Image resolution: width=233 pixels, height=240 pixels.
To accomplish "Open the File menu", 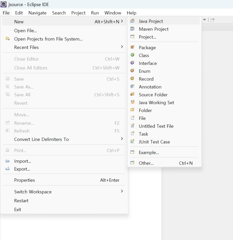I will point(6,13).
